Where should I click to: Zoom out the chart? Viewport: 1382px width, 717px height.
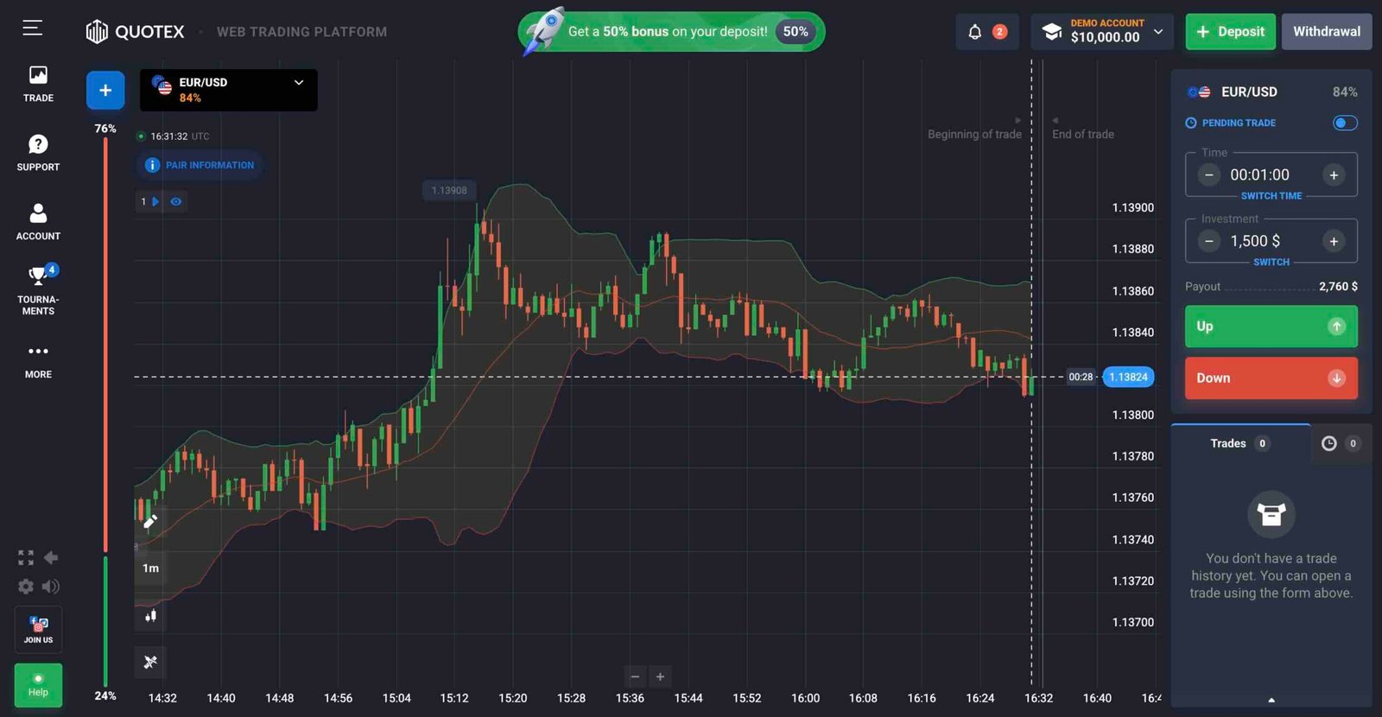click(635, 676)
